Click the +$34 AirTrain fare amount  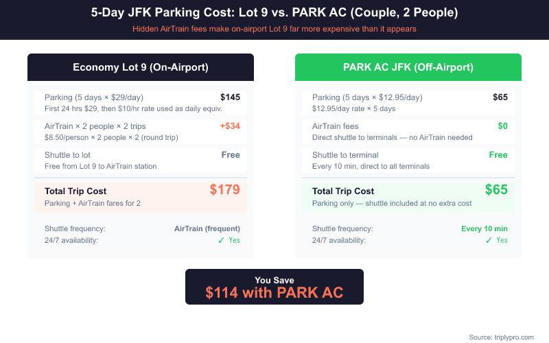coord(230,126)
